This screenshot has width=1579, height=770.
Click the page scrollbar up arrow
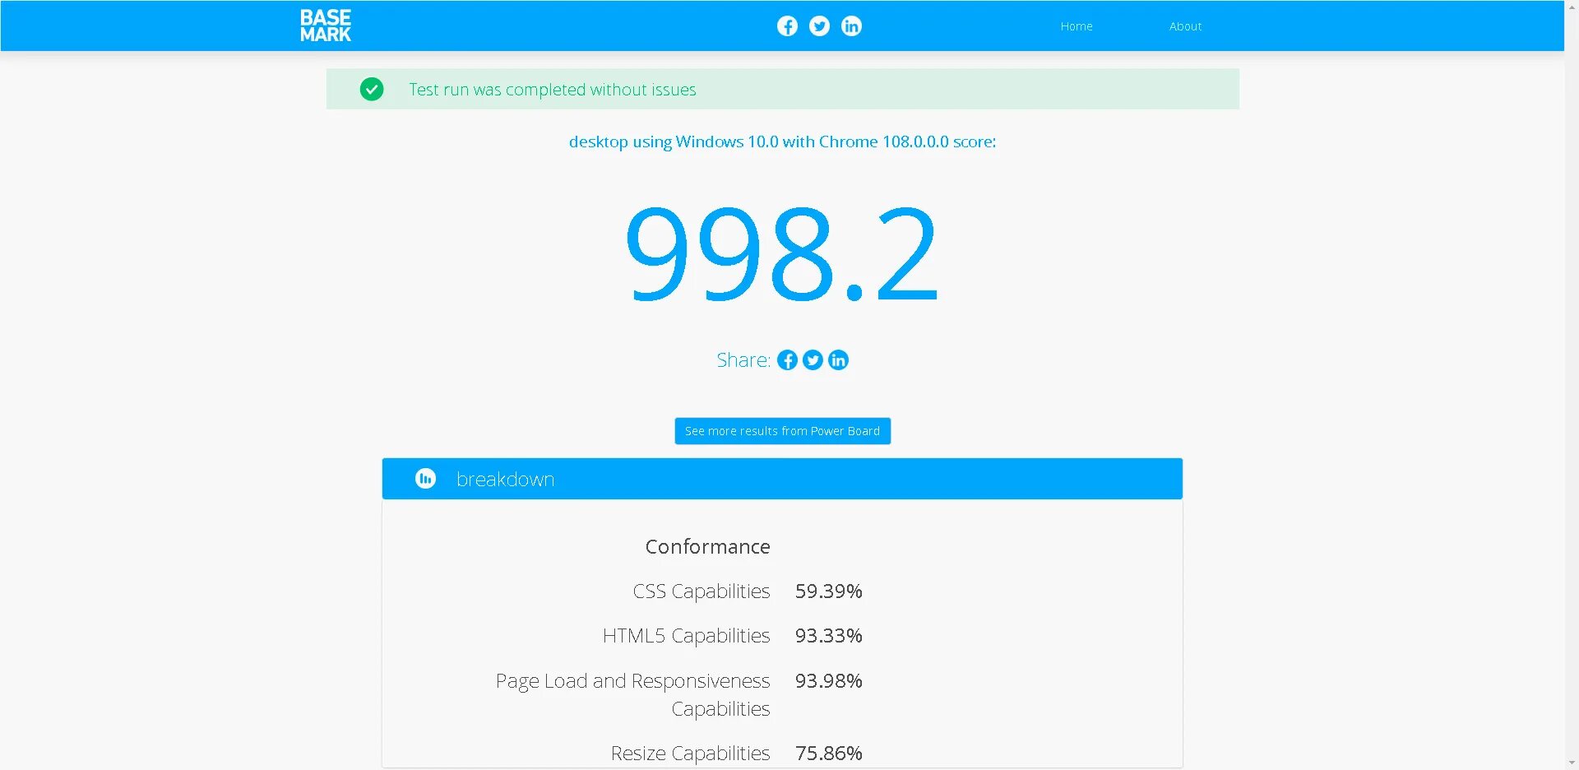(1572, 7)
